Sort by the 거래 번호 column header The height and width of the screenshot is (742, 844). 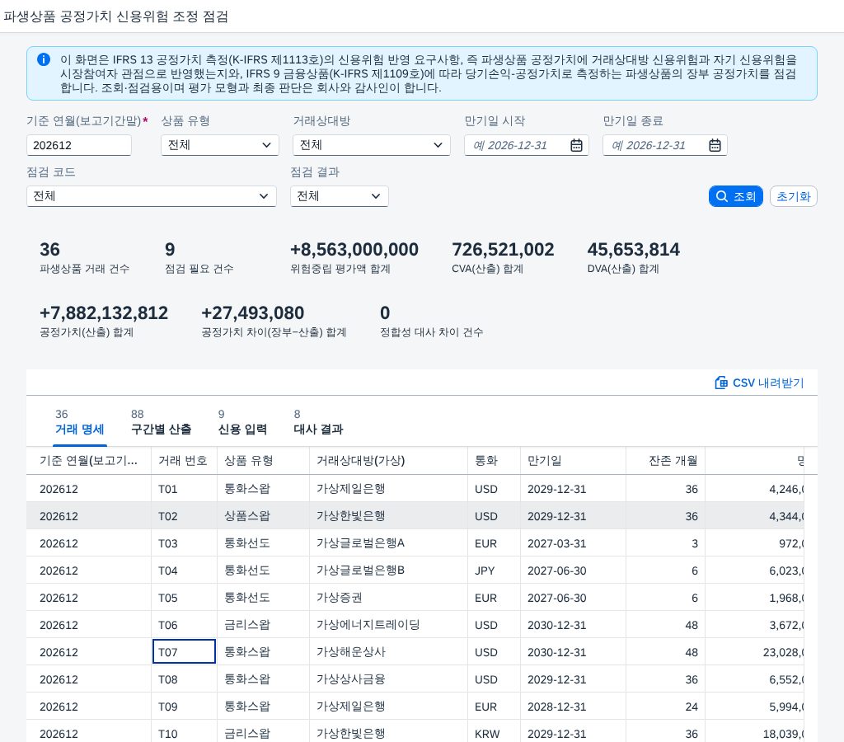click(x=184, y=461)
